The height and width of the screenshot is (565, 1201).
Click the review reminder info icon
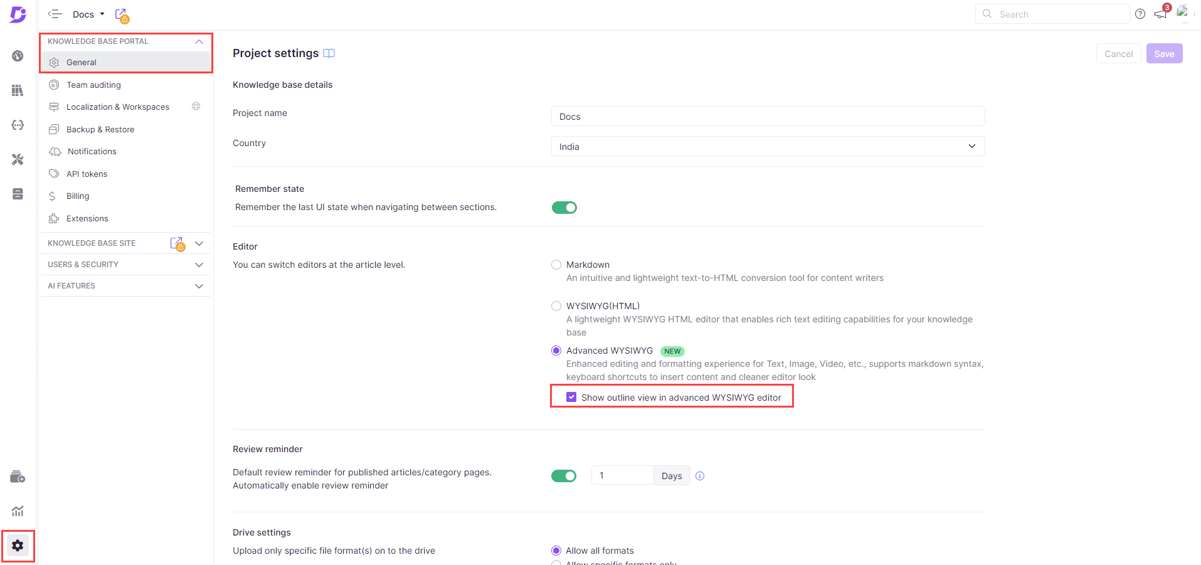pyautogui.click(x=700, y=476)
